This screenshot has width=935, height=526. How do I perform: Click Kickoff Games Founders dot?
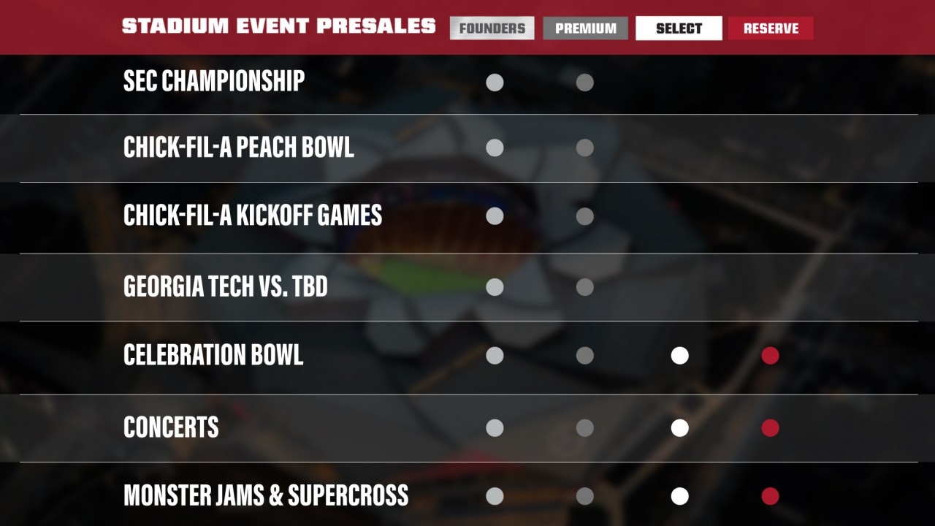(x=495, y=216)
